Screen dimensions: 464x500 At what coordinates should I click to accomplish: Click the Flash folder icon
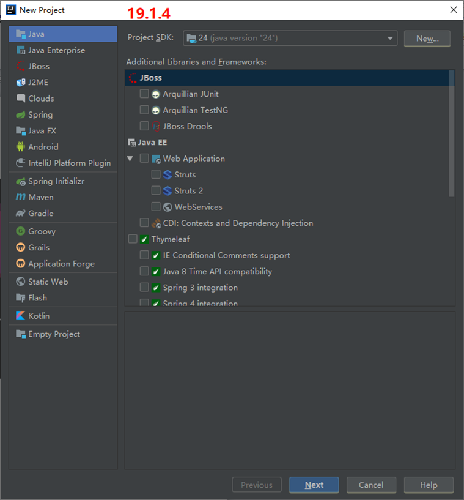21,298
